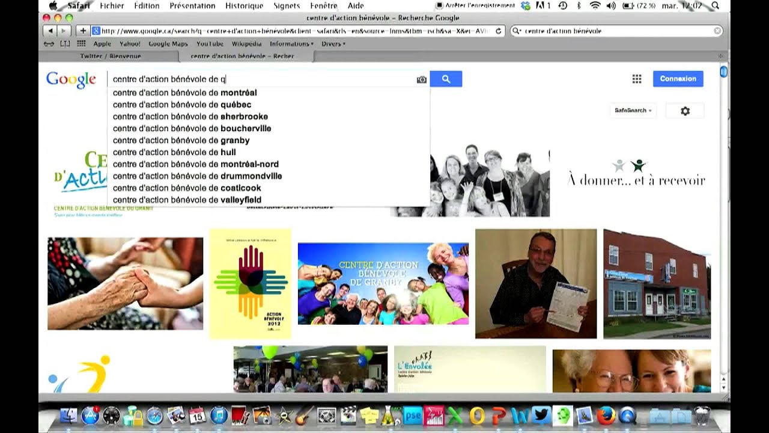This screenshot has width=769, height=433.
Task: Open the Fichier menu
Action: (x=112, y=5)
